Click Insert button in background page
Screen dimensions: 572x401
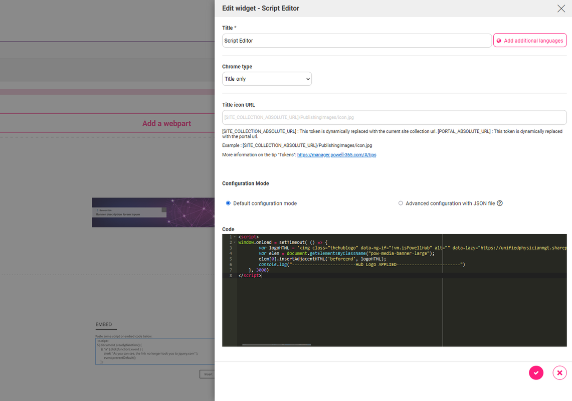pos(207,374)
